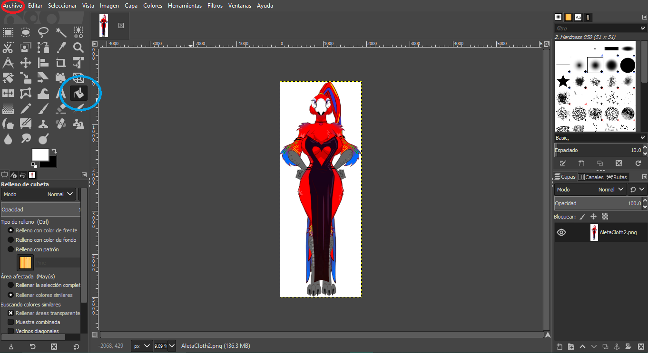Select the Rotate tool
648x353 pixels.
[x=8, y=78]
